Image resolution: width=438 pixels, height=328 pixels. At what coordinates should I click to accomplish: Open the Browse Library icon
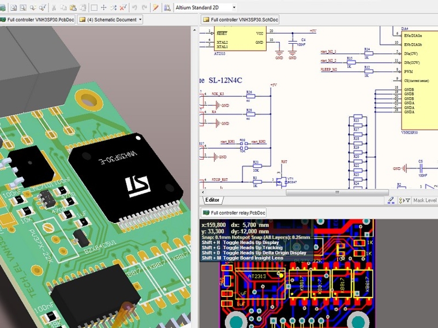pyautogui.click(x=167, y=7)
